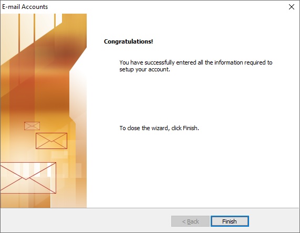Click the empty gray footer left of Back
Screen dimensions: 300x233
pyautogui.click(x=85, y=221)
